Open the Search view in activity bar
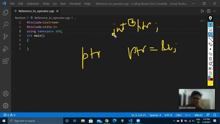 5,24
